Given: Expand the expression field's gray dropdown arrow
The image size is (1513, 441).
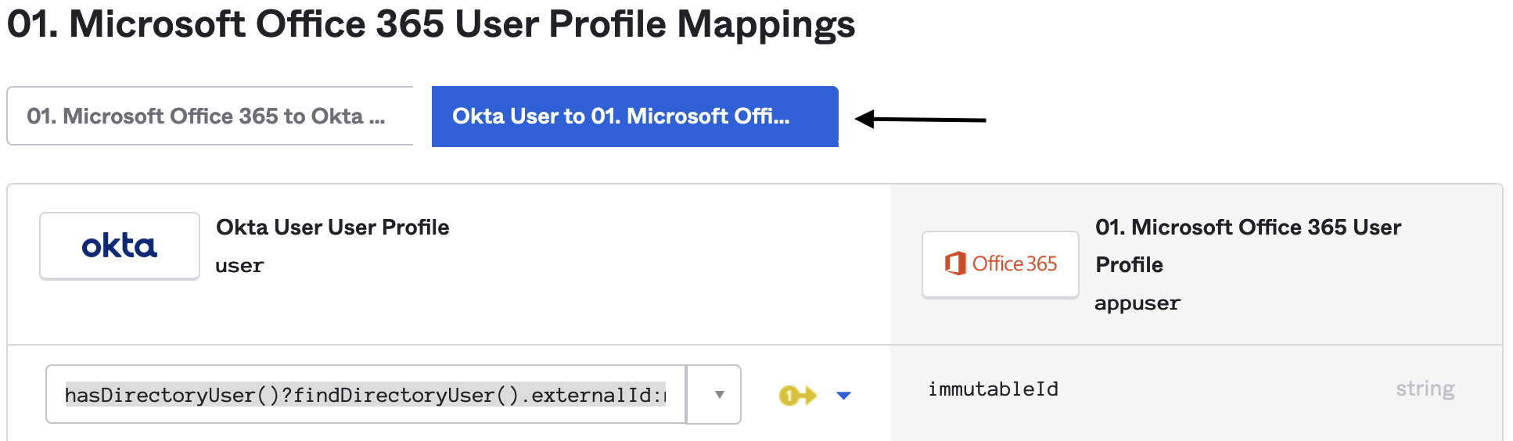Looking at the screenshot, I should [719, 395].
